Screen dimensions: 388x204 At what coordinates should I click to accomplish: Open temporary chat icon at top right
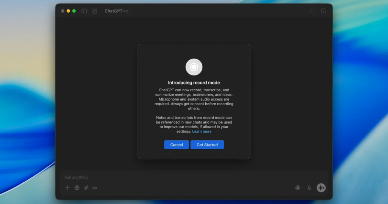323,11
